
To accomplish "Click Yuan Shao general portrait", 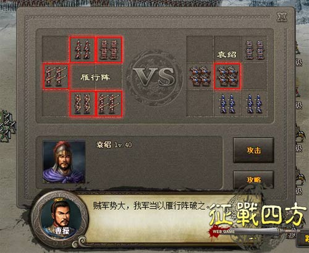I will [64, 162].
